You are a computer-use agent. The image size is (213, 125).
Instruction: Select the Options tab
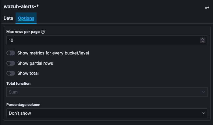[x=26, y=18]
